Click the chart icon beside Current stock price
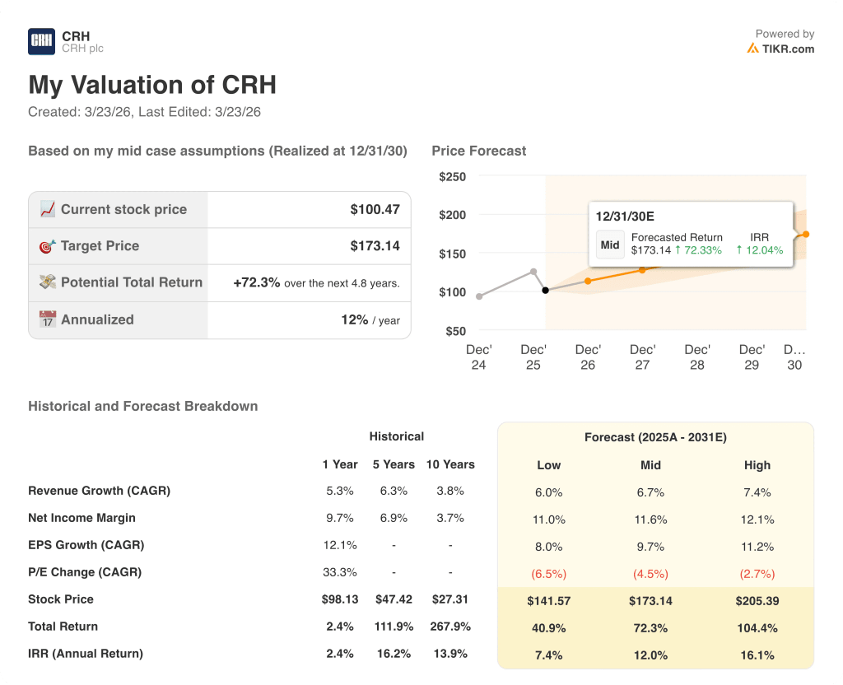The height and width of the screenshot is (685, 843). pos(45,208)
